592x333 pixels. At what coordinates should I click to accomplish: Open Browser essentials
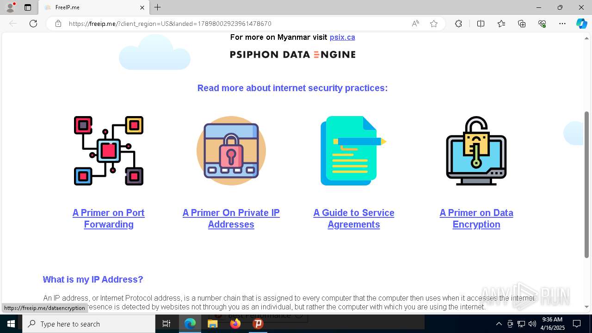click(542, 24)
